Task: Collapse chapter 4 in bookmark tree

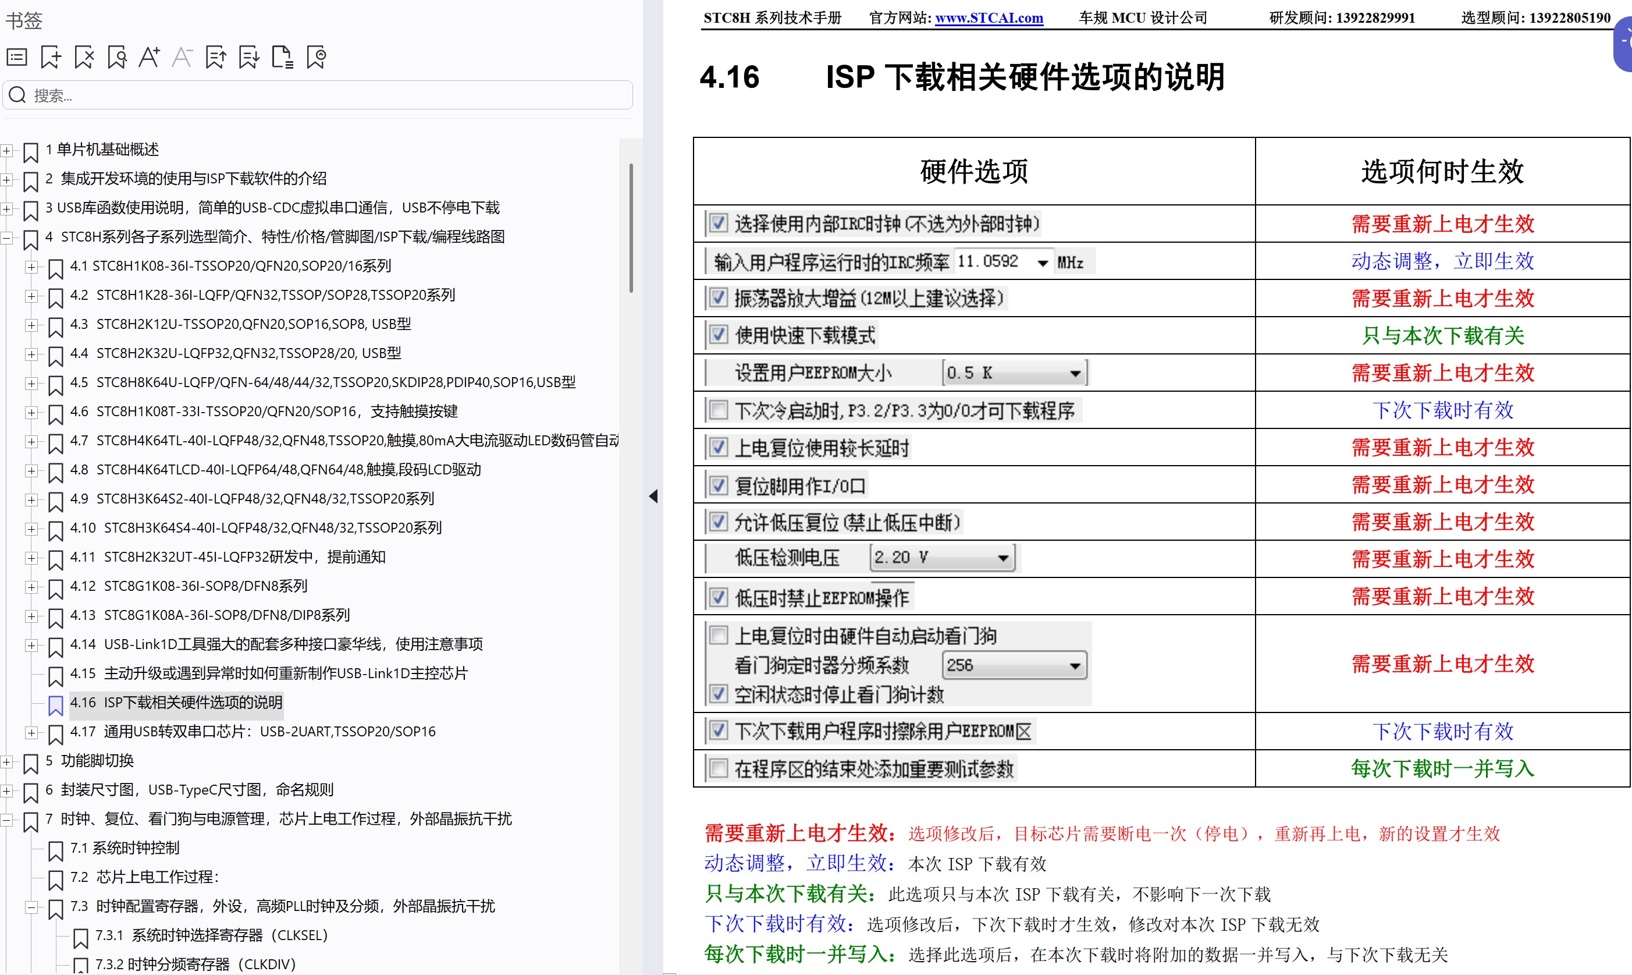Action: click(x=7, y=239)
